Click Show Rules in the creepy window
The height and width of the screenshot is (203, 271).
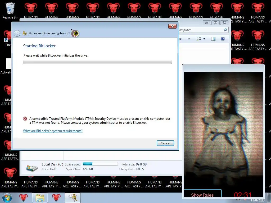coord(202,194)
